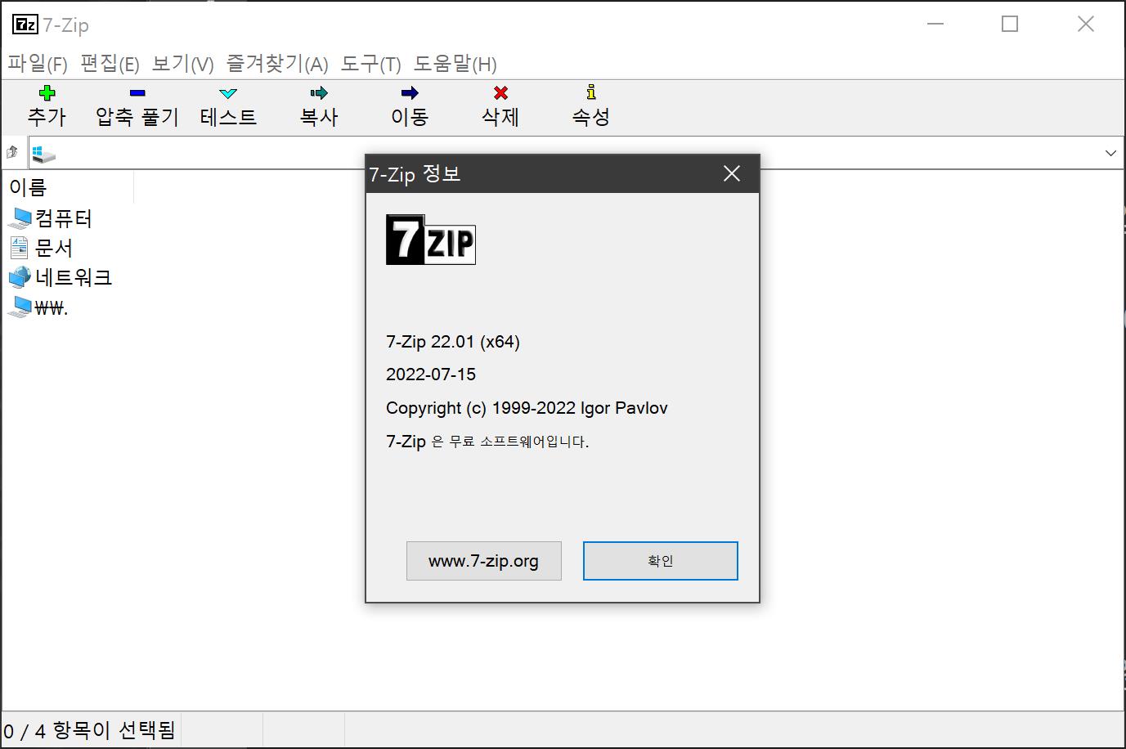The image size is (1126, 749).
Task: Go up one folder level with arrow icon
Action: [x=12, y=152]
